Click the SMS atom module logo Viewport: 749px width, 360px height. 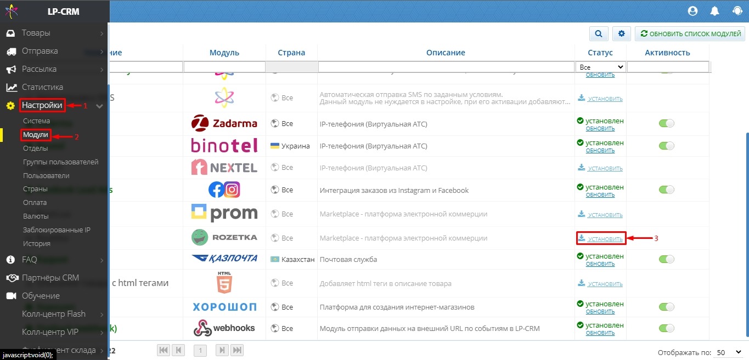[224, 98]
